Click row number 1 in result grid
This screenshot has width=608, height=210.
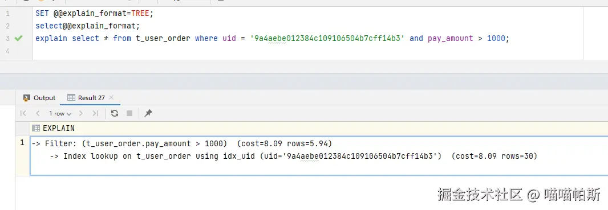point(22,143)
